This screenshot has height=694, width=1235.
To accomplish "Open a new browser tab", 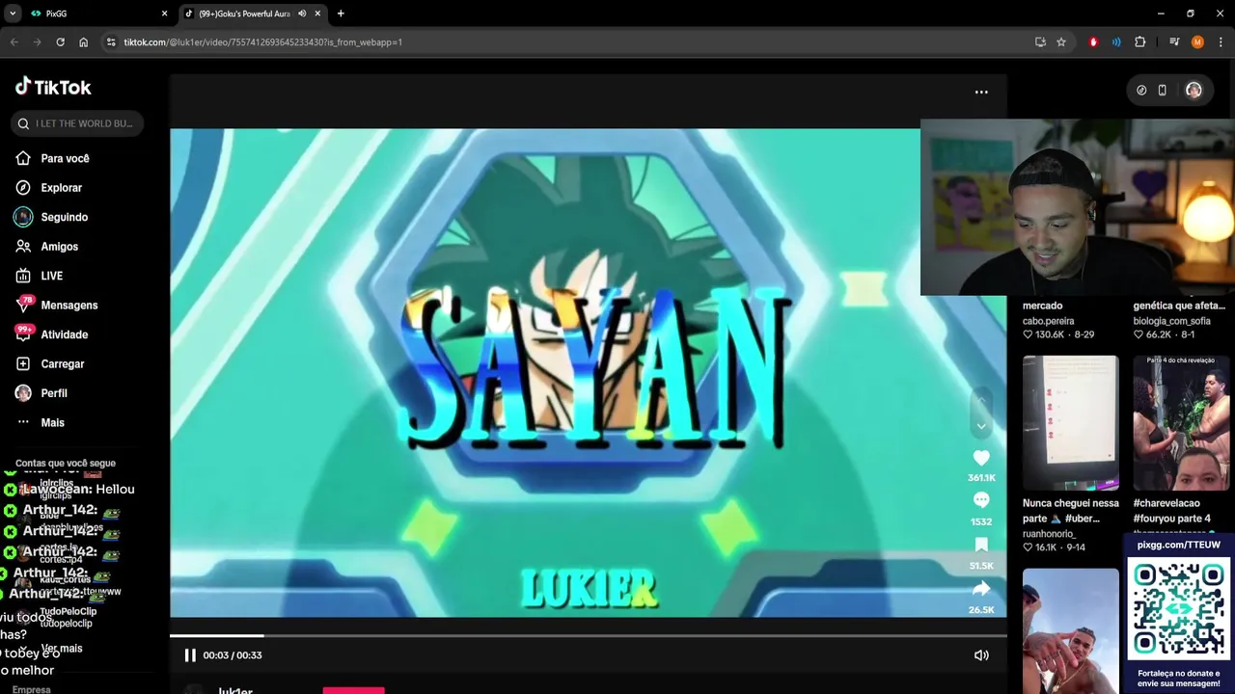I will pyautogui.click(x=341, y=13).
